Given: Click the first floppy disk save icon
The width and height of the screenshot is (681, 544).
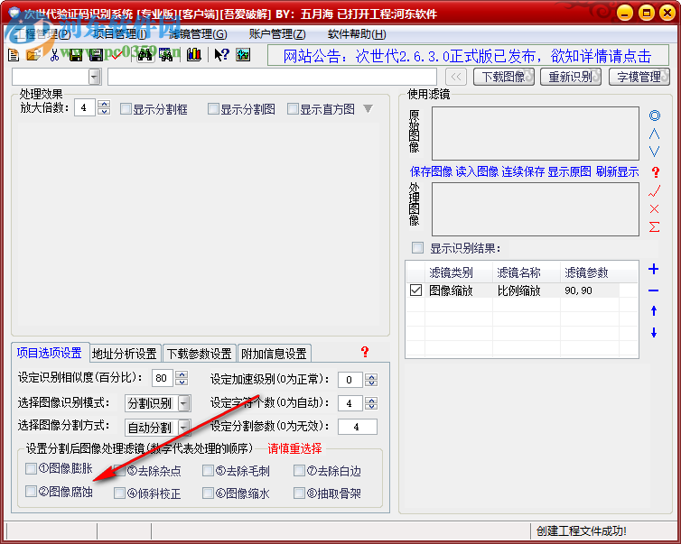Looking at the screenshot, I should click(x=76, y=55).
